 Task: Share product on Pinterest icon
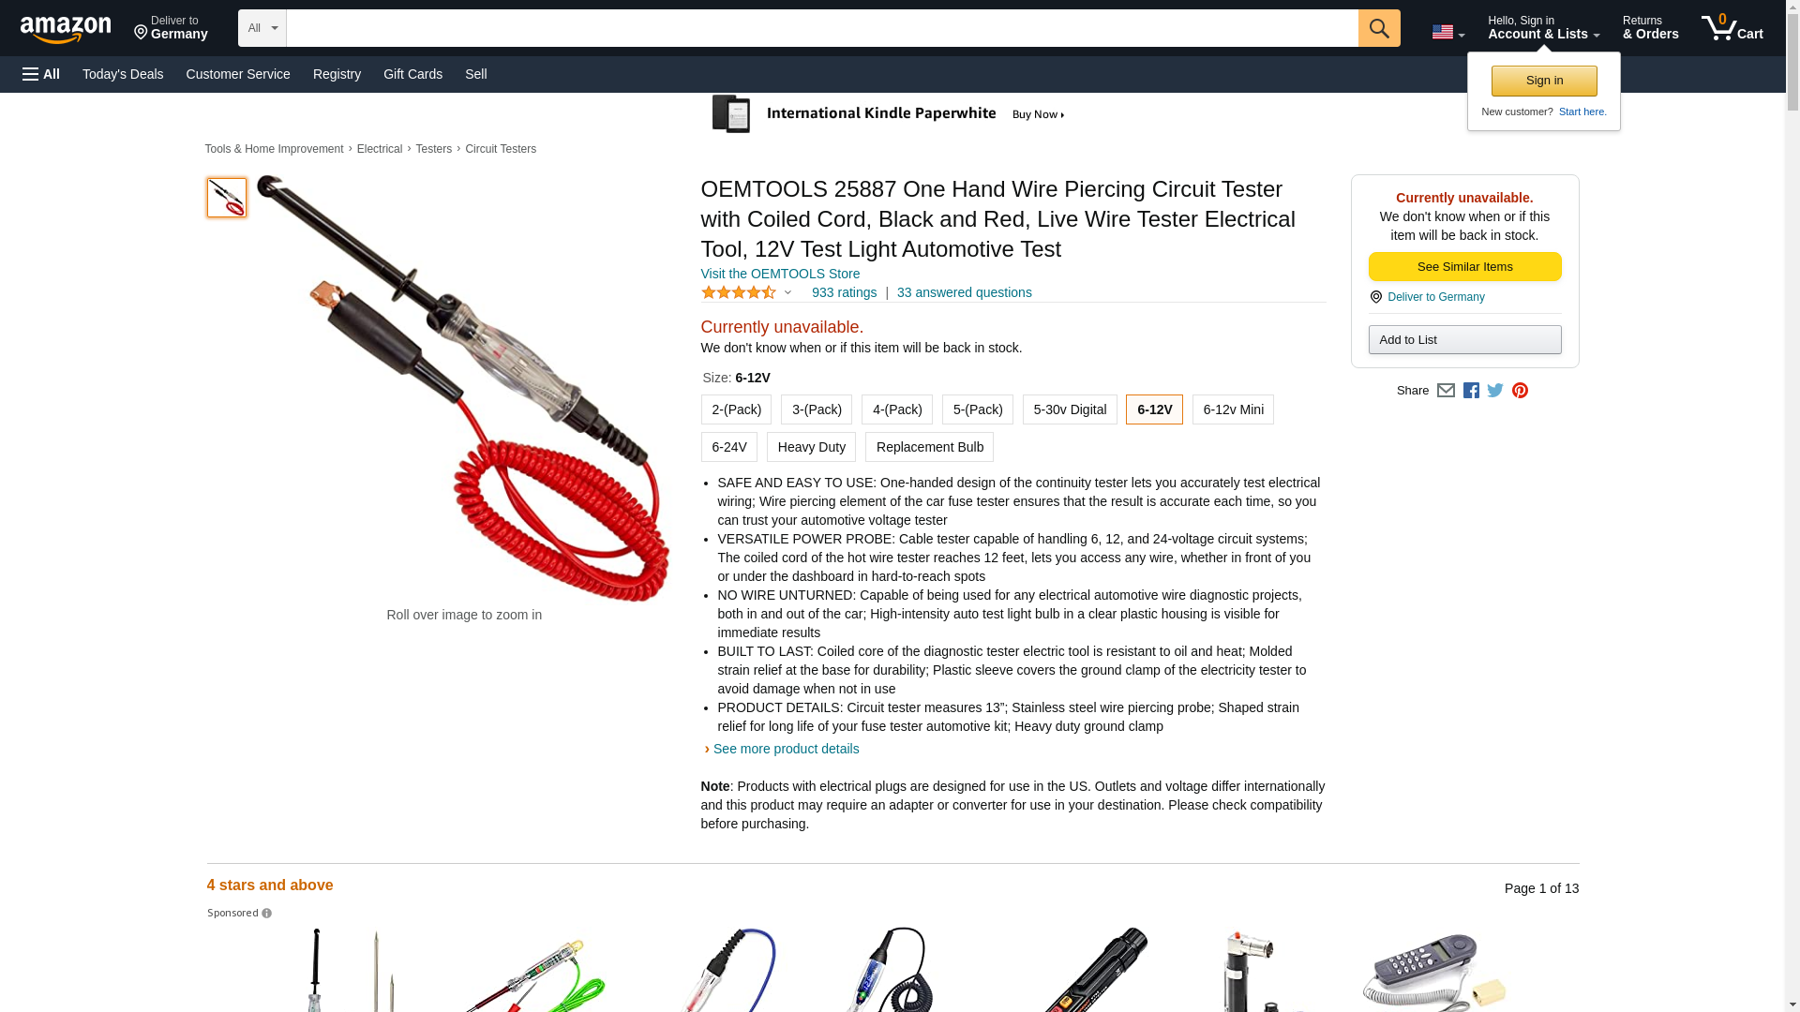click(1520, 391)
